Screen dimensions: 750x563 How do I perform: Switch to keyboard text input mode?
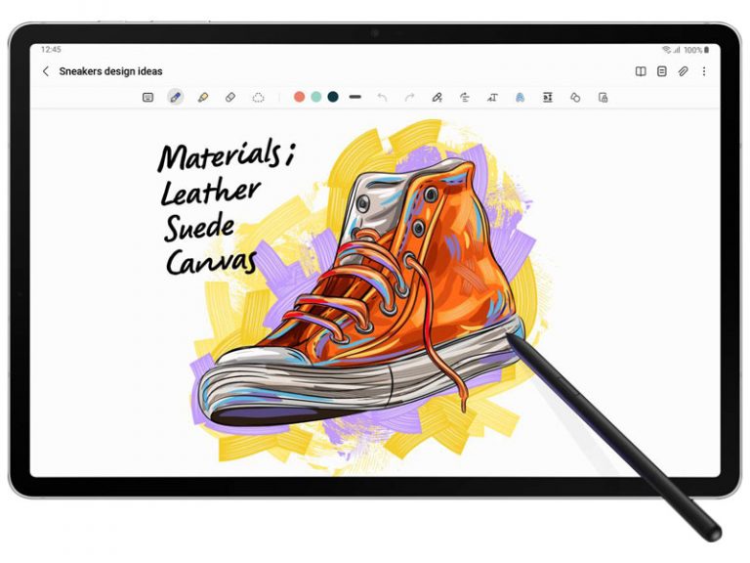[147, 97]
